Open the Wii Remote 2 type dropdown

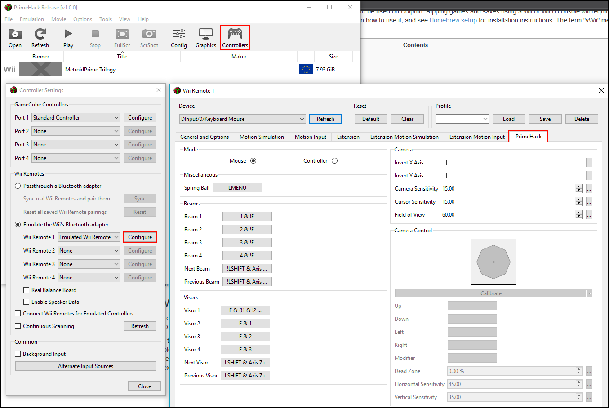tap(89, 251)
